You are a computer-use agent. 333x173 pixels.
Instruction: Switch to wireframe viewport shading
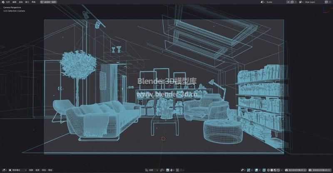click(268, 170)
